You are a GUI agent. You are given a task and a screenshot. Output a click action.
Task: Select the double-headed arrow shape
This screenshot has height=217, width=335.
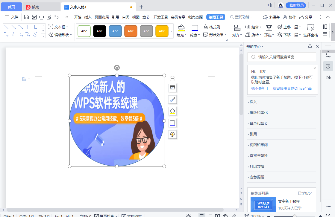tap(21, 27)
